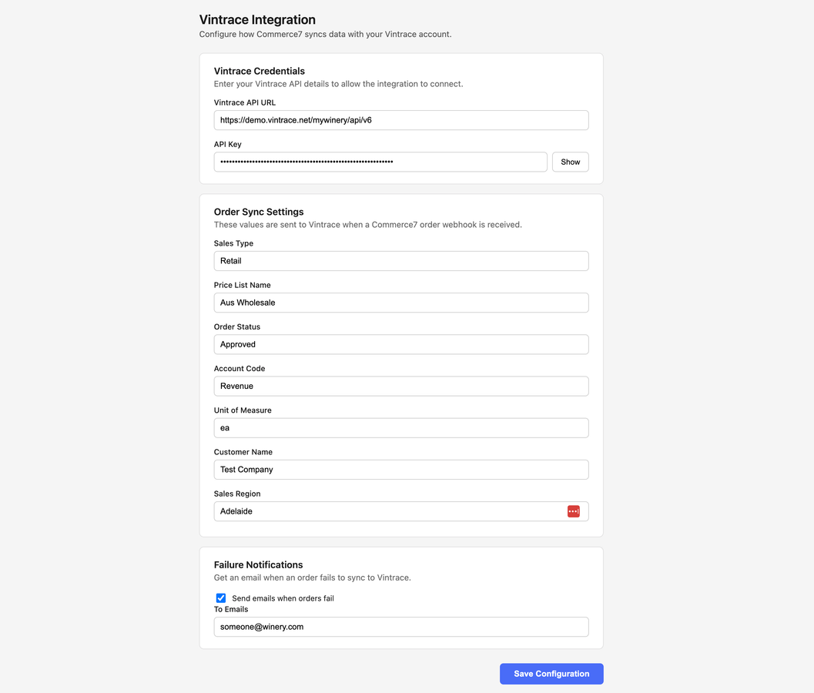Edit the Sales Type field containing Retail
The image size is (814, 693).
click(x=401, y=261)
